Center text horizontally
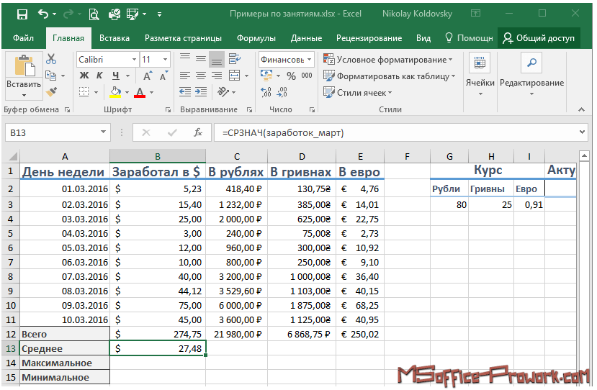 (x=201, y=76)
